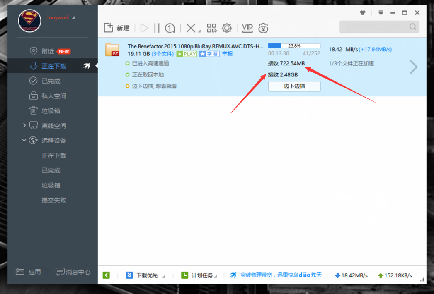Click 正在取回本地 status line
Image resolution: width=434 pixels, height=294 pixels.
coord(145,75)
